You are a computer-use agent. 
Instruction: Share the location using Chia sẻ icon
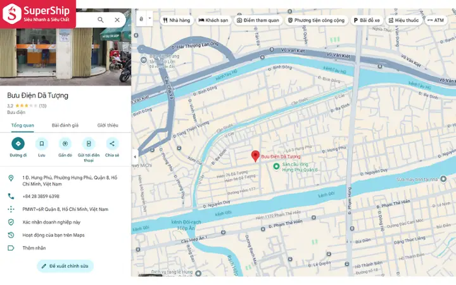(112, 144)
